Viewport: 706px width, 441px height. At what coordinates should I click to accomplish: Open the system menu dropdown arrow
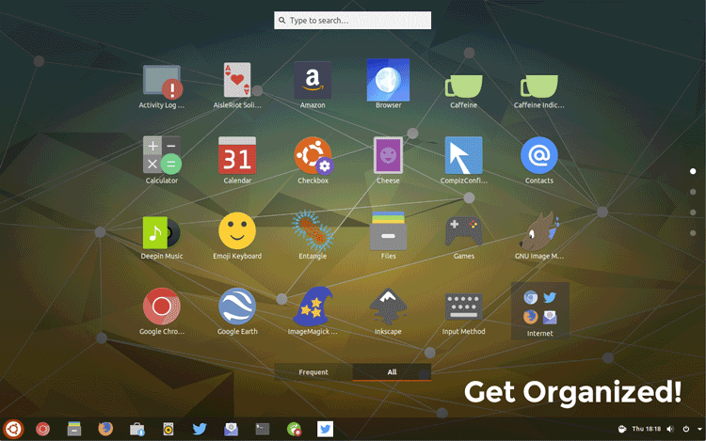(698, 429)
